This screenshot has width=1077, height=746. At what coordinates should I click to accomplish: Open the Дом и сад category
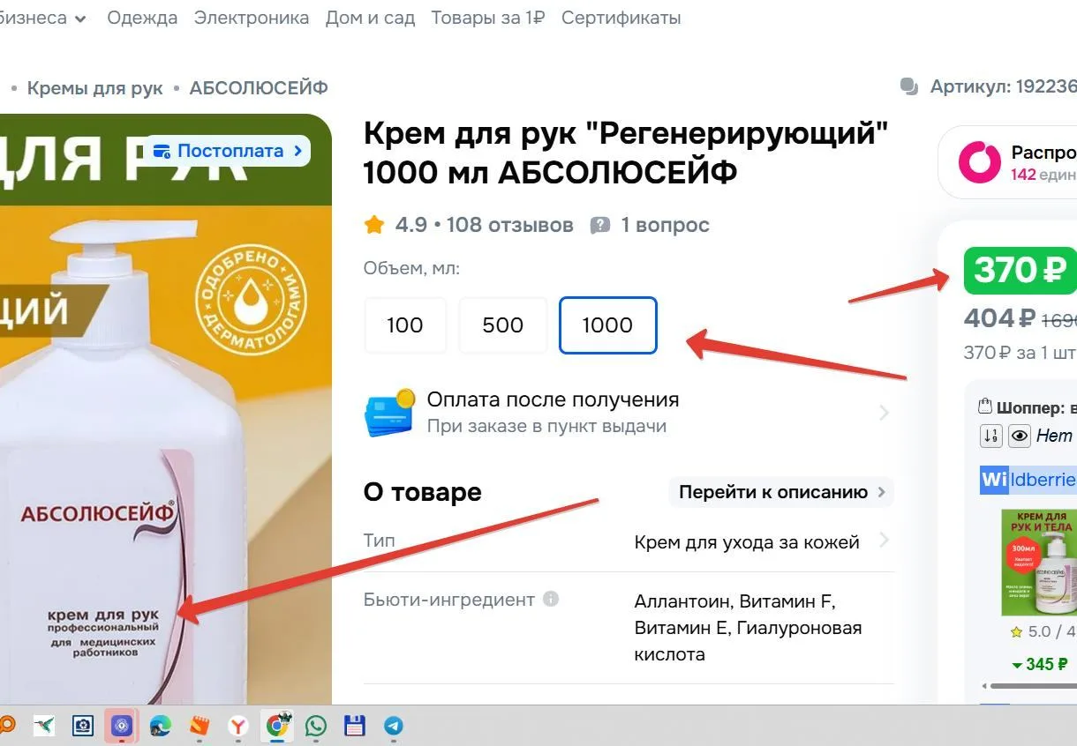(x=370, y=18)
